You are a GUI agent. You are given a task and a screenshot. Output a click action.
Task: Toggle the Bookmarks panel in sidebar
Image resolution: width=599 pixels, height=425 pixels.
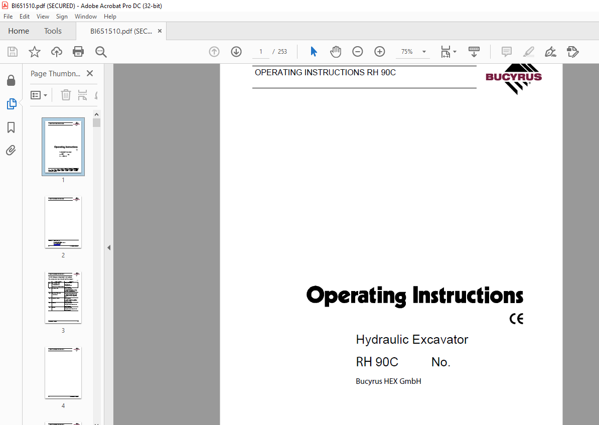pyautogui.click(x=11, y=127)
